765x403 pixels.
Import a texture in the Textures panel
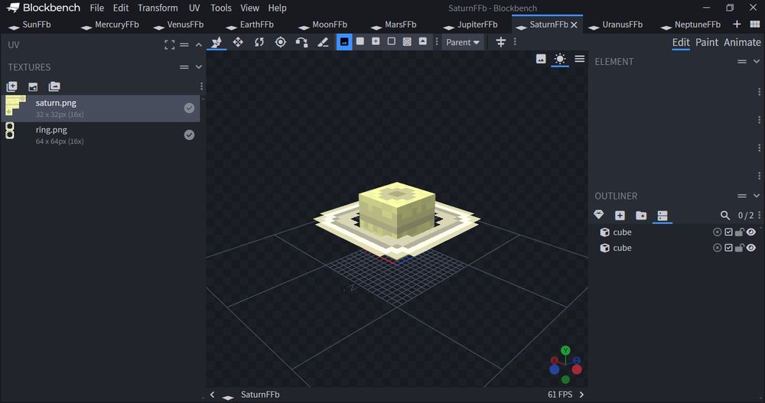pos(12,86)
